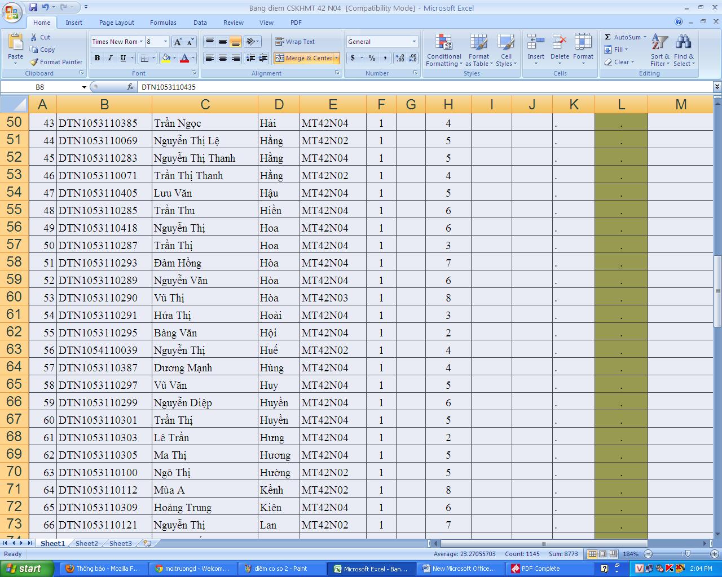The image size is (722, 577).
Task: Increase Decimal places
Action: pos(400,58)
